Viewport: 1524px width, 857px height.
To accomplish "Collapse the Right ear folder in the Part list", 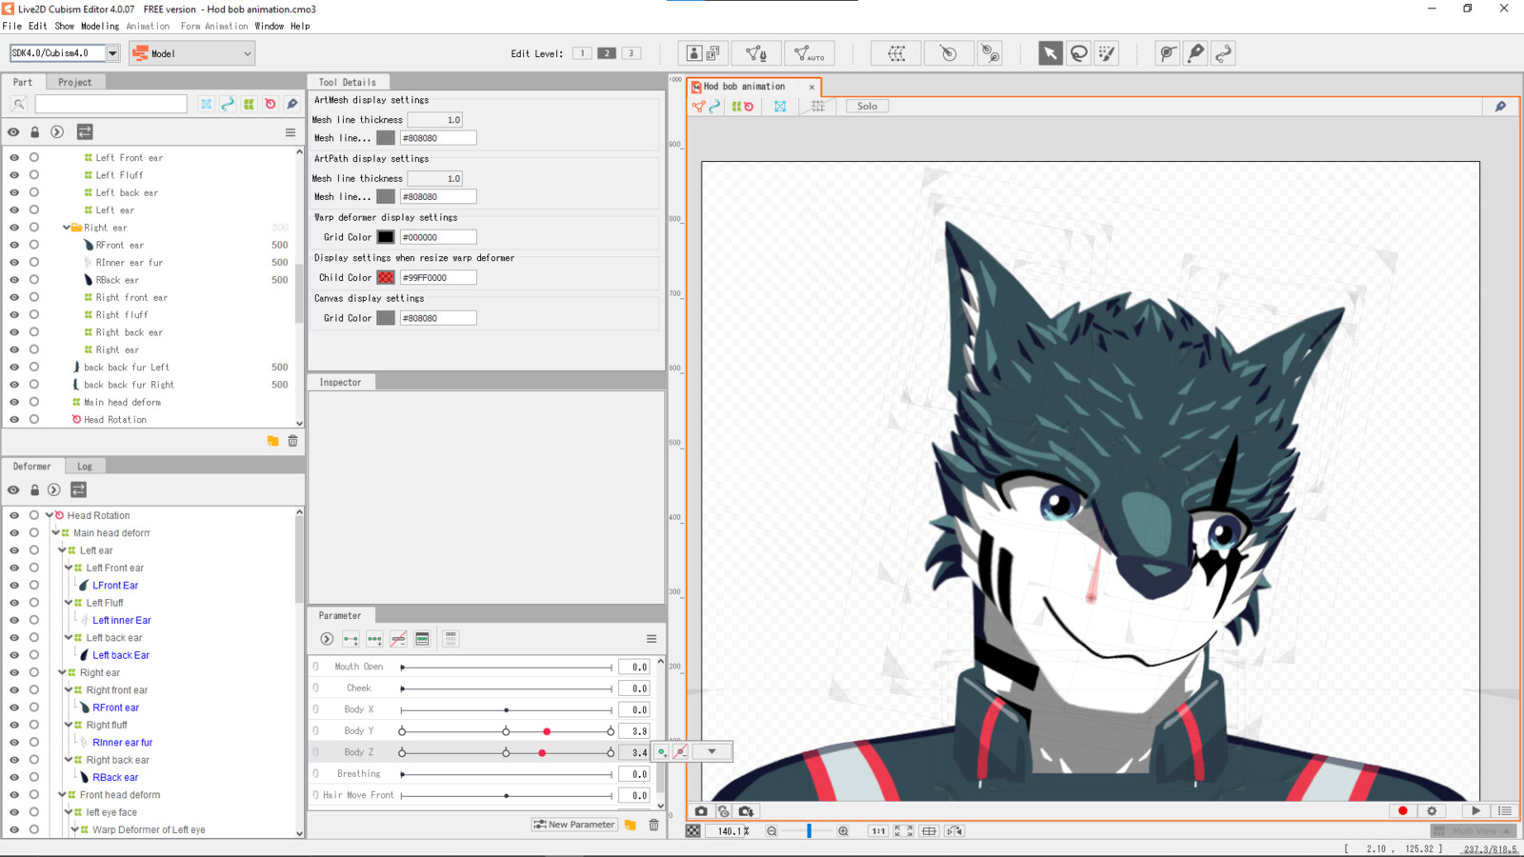I will click(66, 228).
